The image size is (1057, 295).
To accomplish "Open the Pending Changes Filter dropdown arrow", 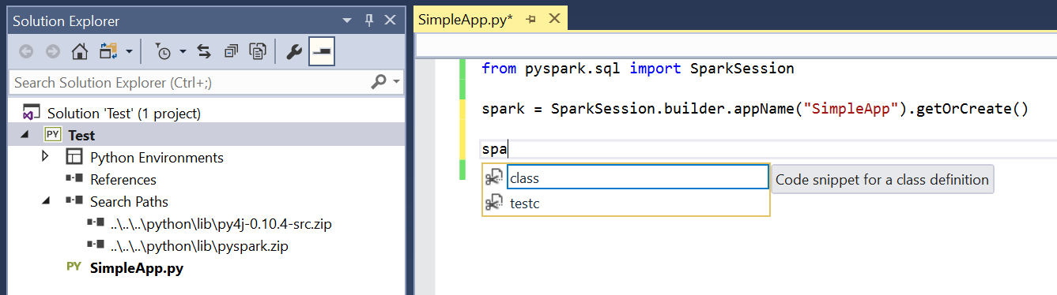I will pos(183,52).
